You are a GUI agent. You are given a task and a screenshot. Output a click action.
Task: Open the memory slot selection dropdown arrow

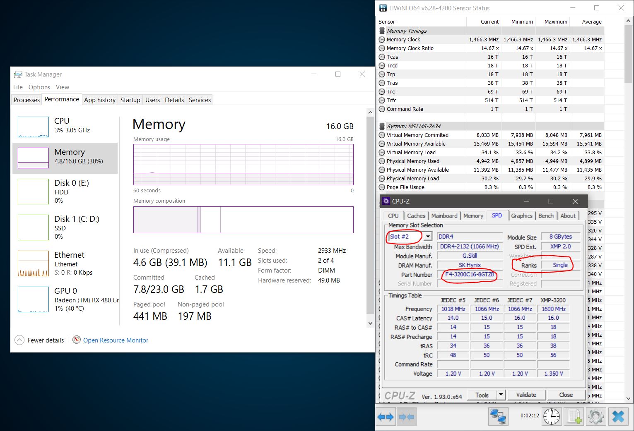pos(428,237)
